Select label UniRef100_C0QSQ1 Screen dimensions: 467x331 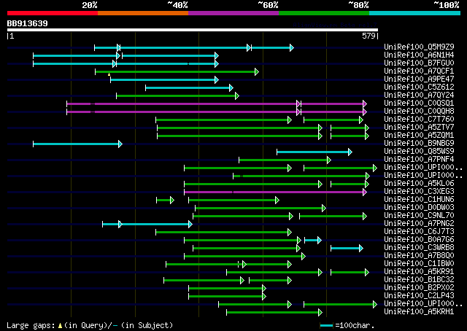pos(419,103)
